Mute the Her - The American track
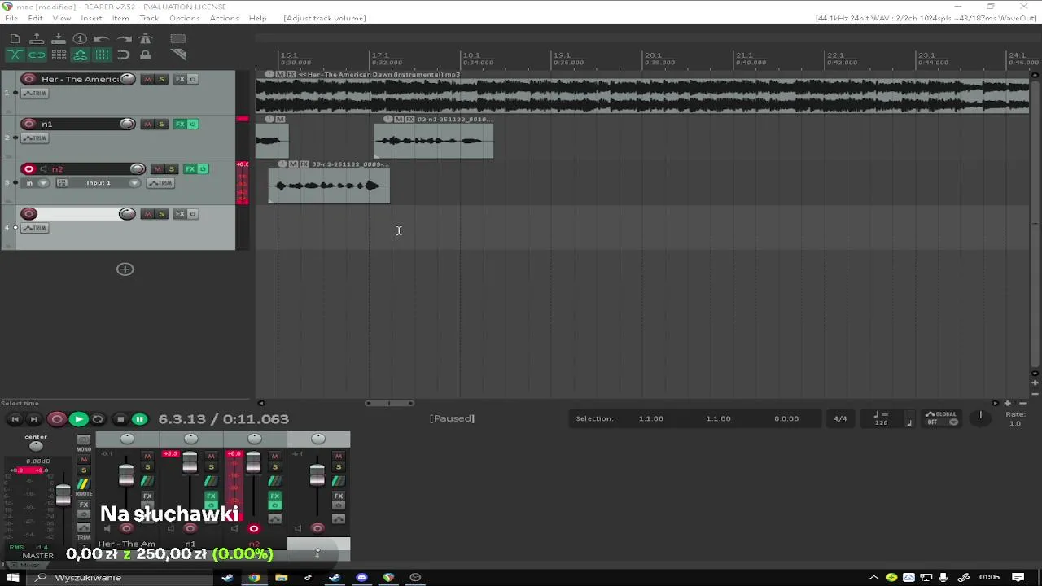This screenshot has height=586, width=1042. tap(147, 79)
